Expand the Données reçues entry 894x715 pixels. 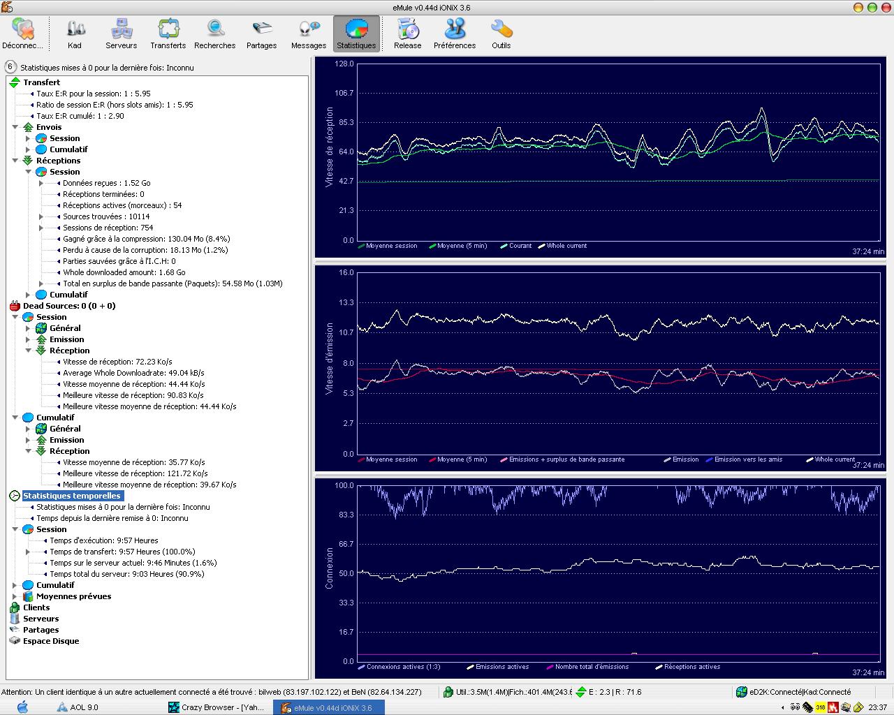[41, 183]
